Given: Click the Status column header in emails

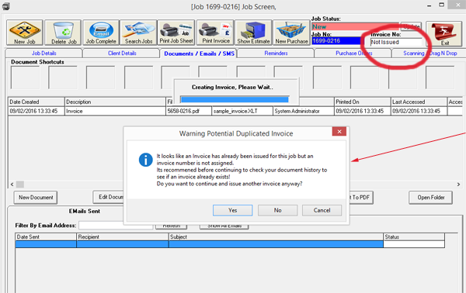Looking at the screenshot, I should [x=414, y=237].
